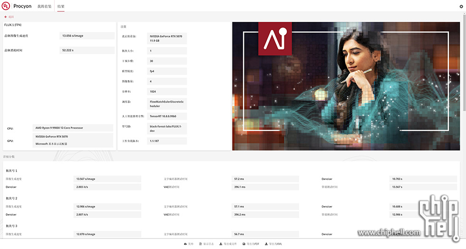
Task: Switch to the 我的套装 tab
Action: tap(44, 6)
